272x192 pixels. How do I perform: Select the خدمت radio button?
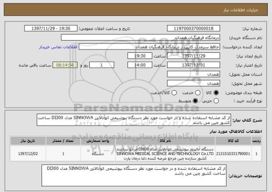point(197,93)
